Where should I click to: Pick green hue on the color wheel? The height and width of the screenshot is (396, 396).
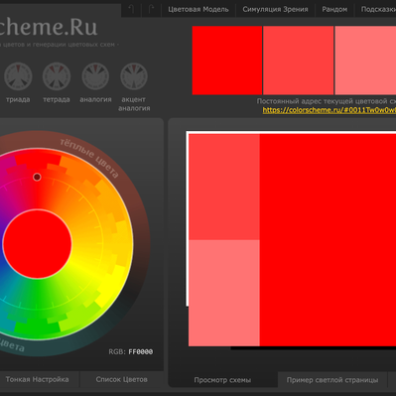(x=37, y=326)
